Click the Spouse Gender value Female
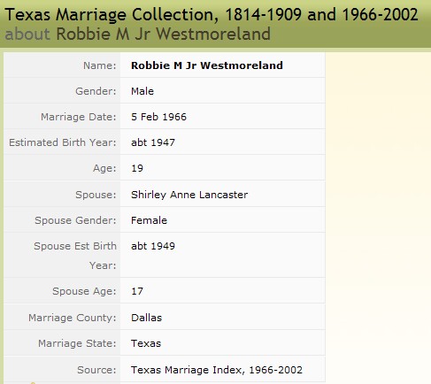Image resolution: width=431 pixels, height=384 pixels. coord(149,220)
